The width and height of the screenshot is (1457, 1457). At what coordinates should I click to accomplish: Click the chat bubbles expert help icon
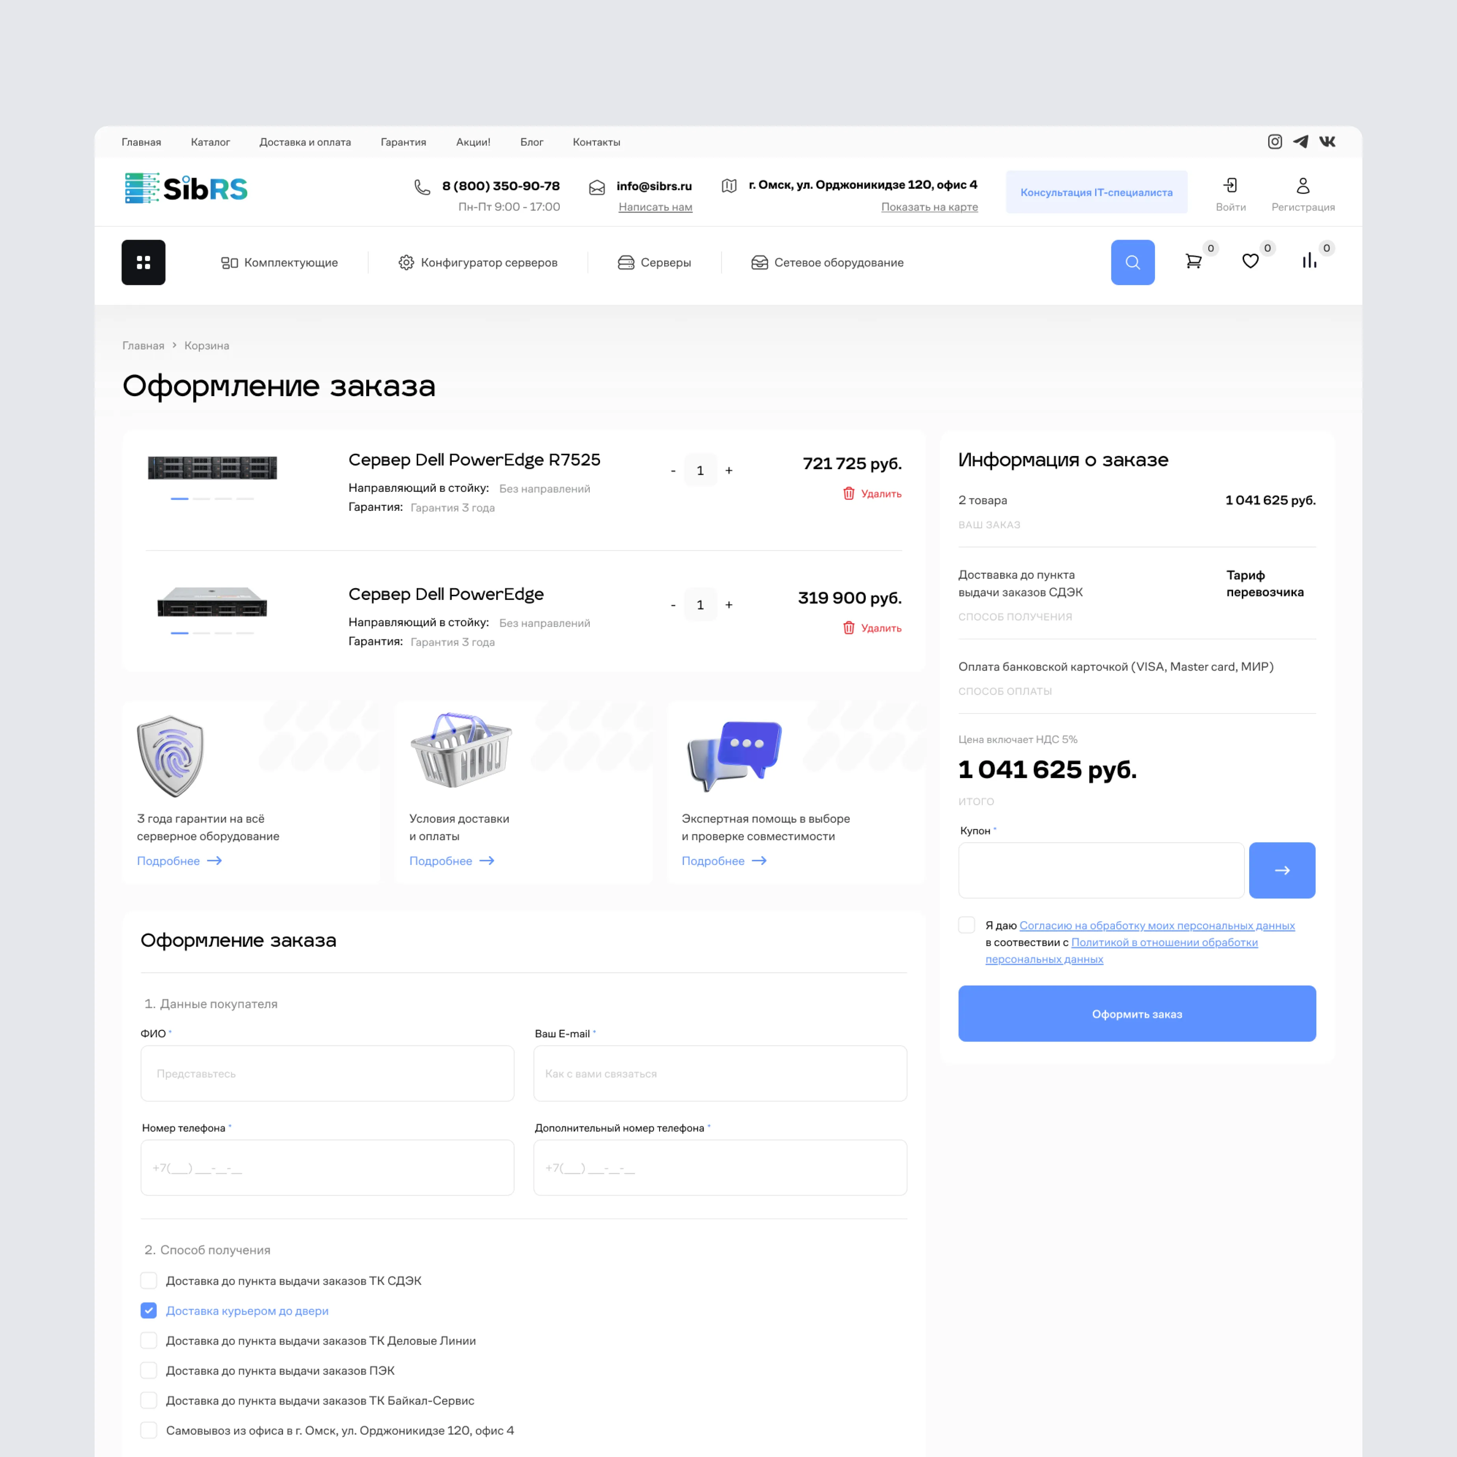pyautogui.click(x=734, y=756)
